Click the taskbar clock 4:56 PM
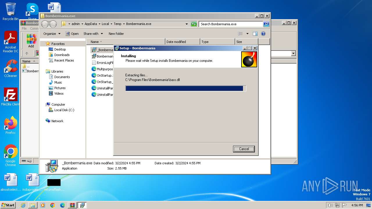Image resolution: width=372 pixels, height=209 pixels. 357,205
